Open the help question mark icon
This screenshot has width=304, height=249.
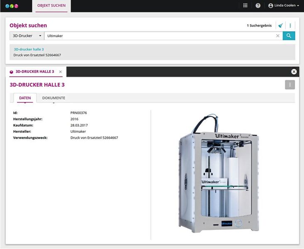258,5
